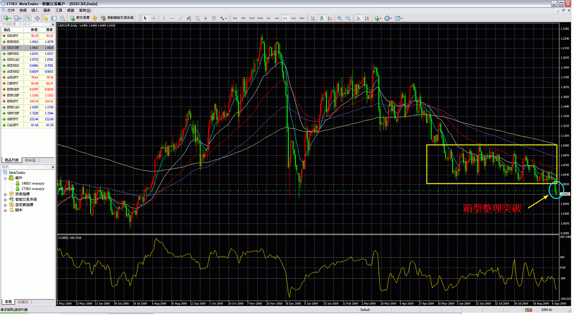The image size is (574, 315).
Task: Switch to line chart display
Action: click(330, 18)
